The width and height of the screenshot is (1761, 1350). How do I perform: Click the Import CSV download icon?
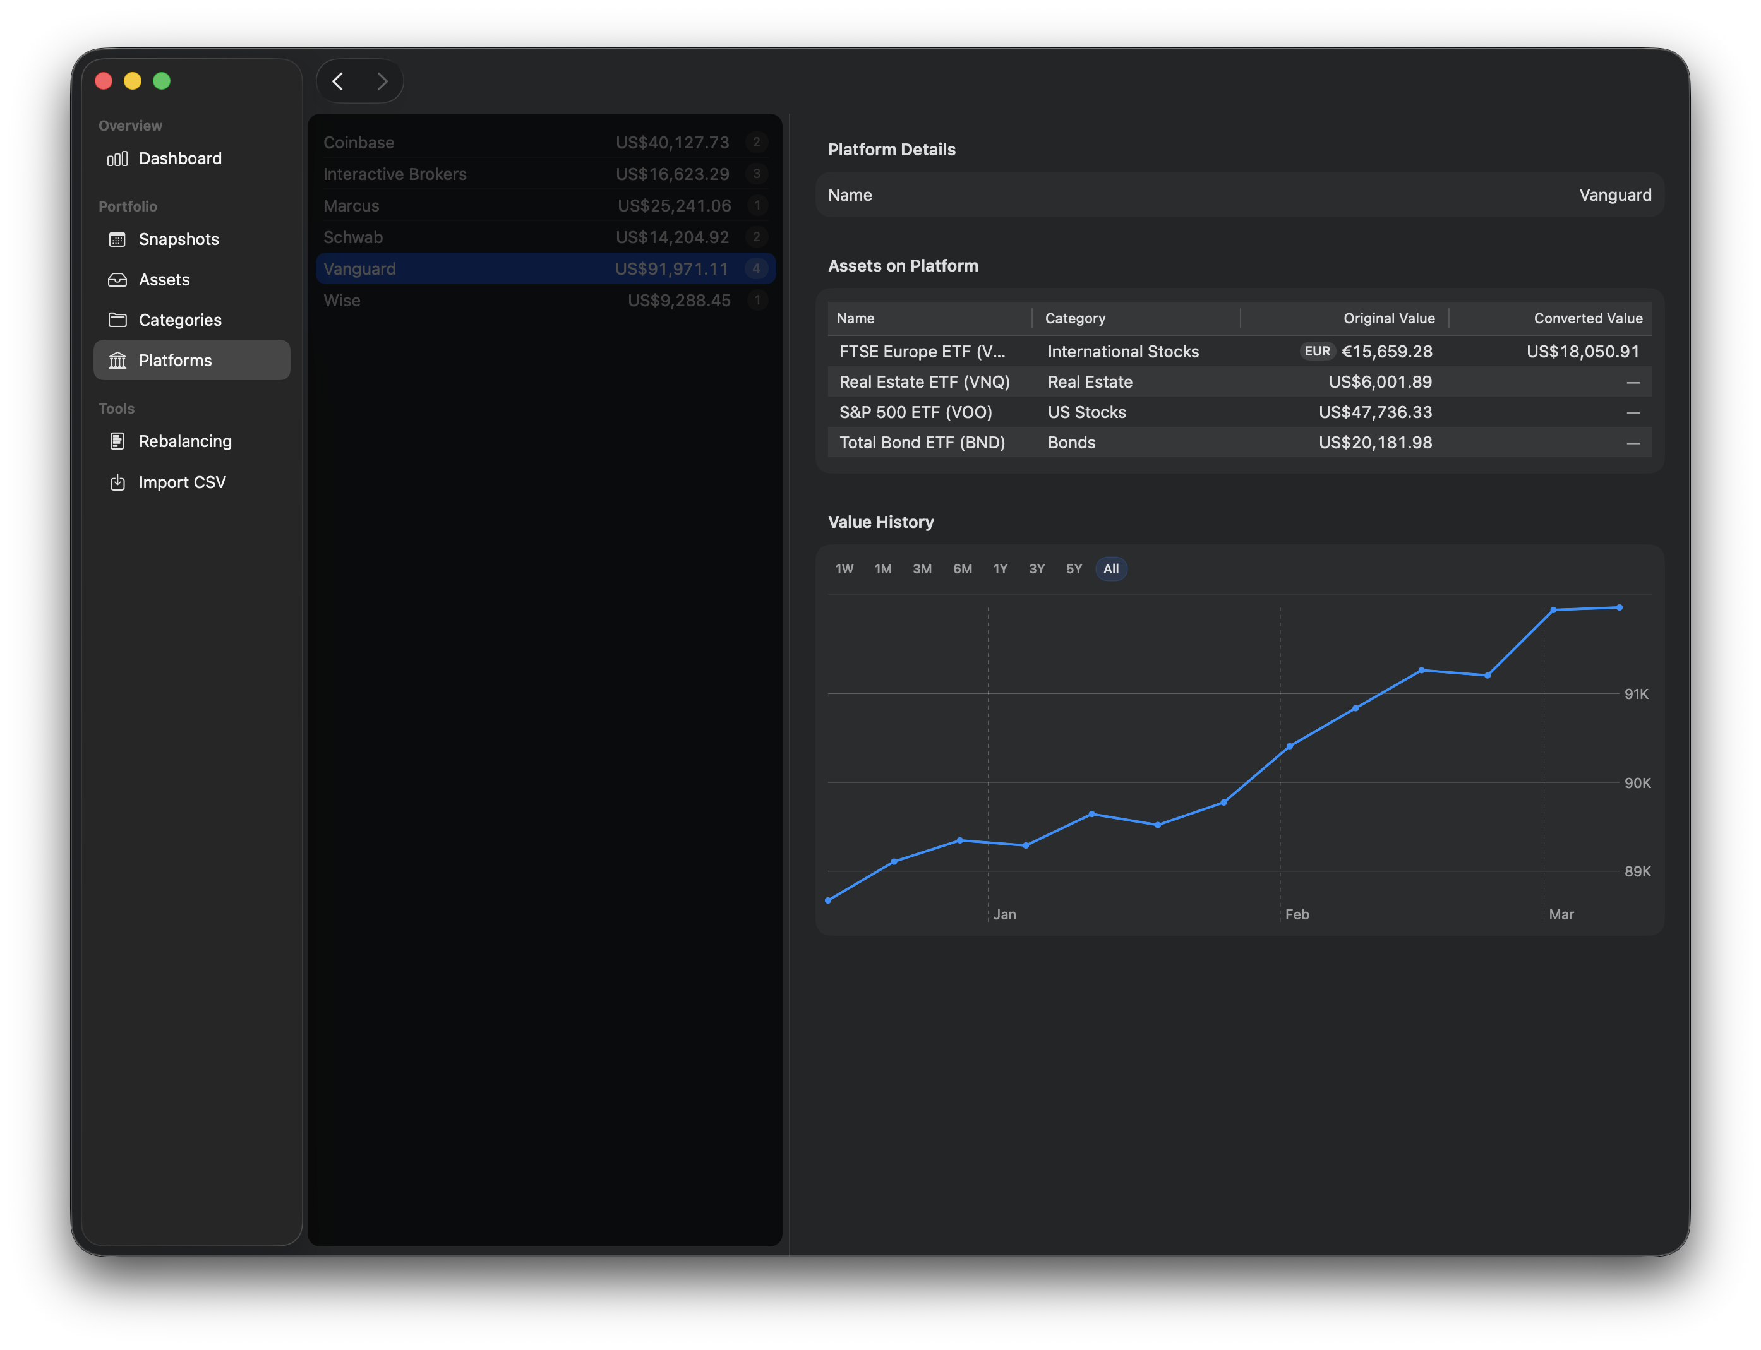coord(117,482)
